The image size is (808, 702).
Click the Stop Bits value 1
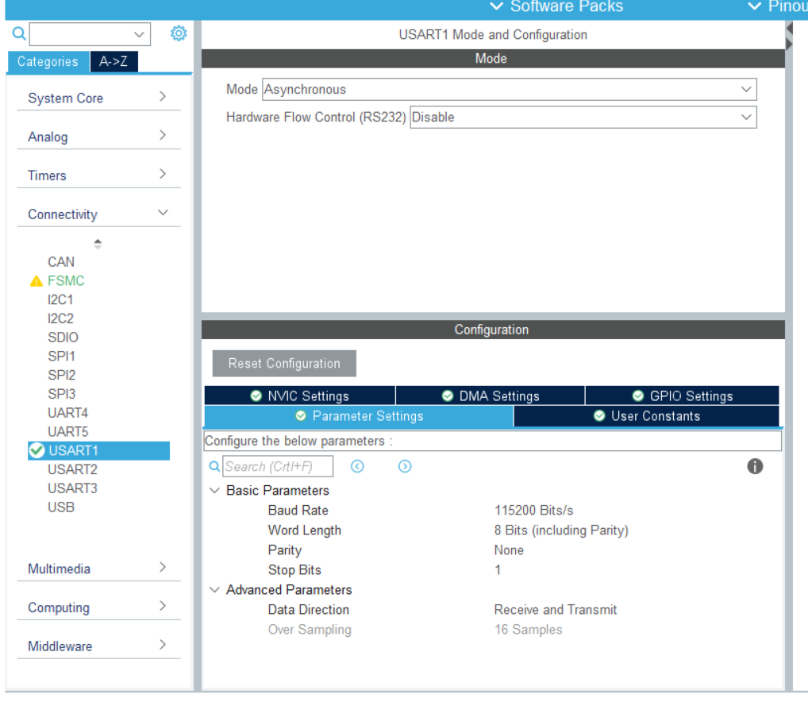[498, 570]
